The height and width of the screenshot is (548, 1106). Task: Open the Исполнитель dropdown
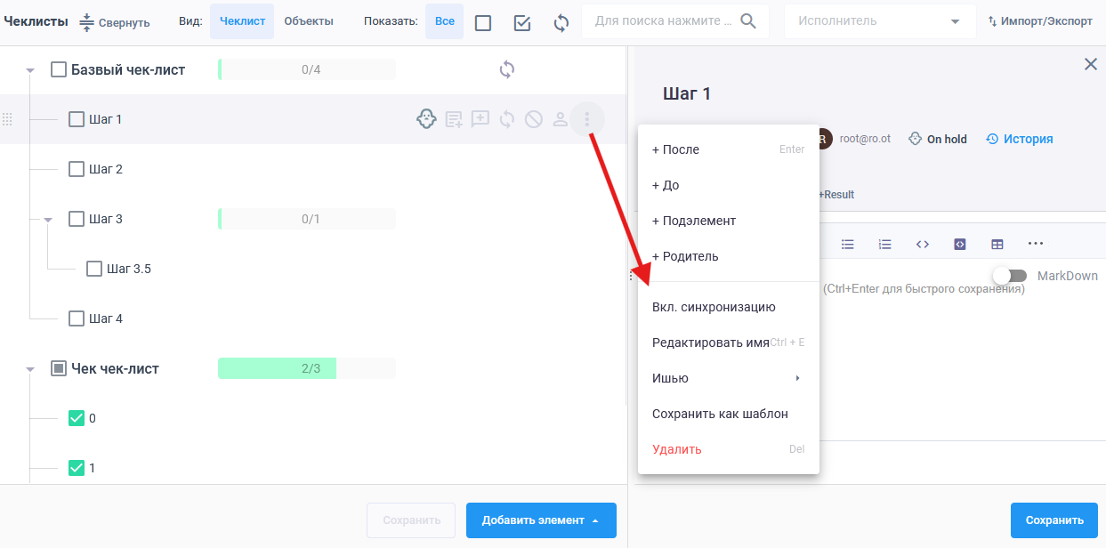pyautogui.click(x=879, y=21)
